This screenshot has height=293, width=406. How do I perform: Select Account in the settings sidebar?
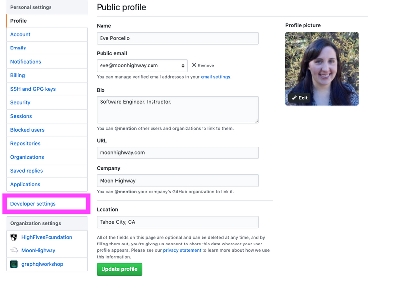point(20,35)
